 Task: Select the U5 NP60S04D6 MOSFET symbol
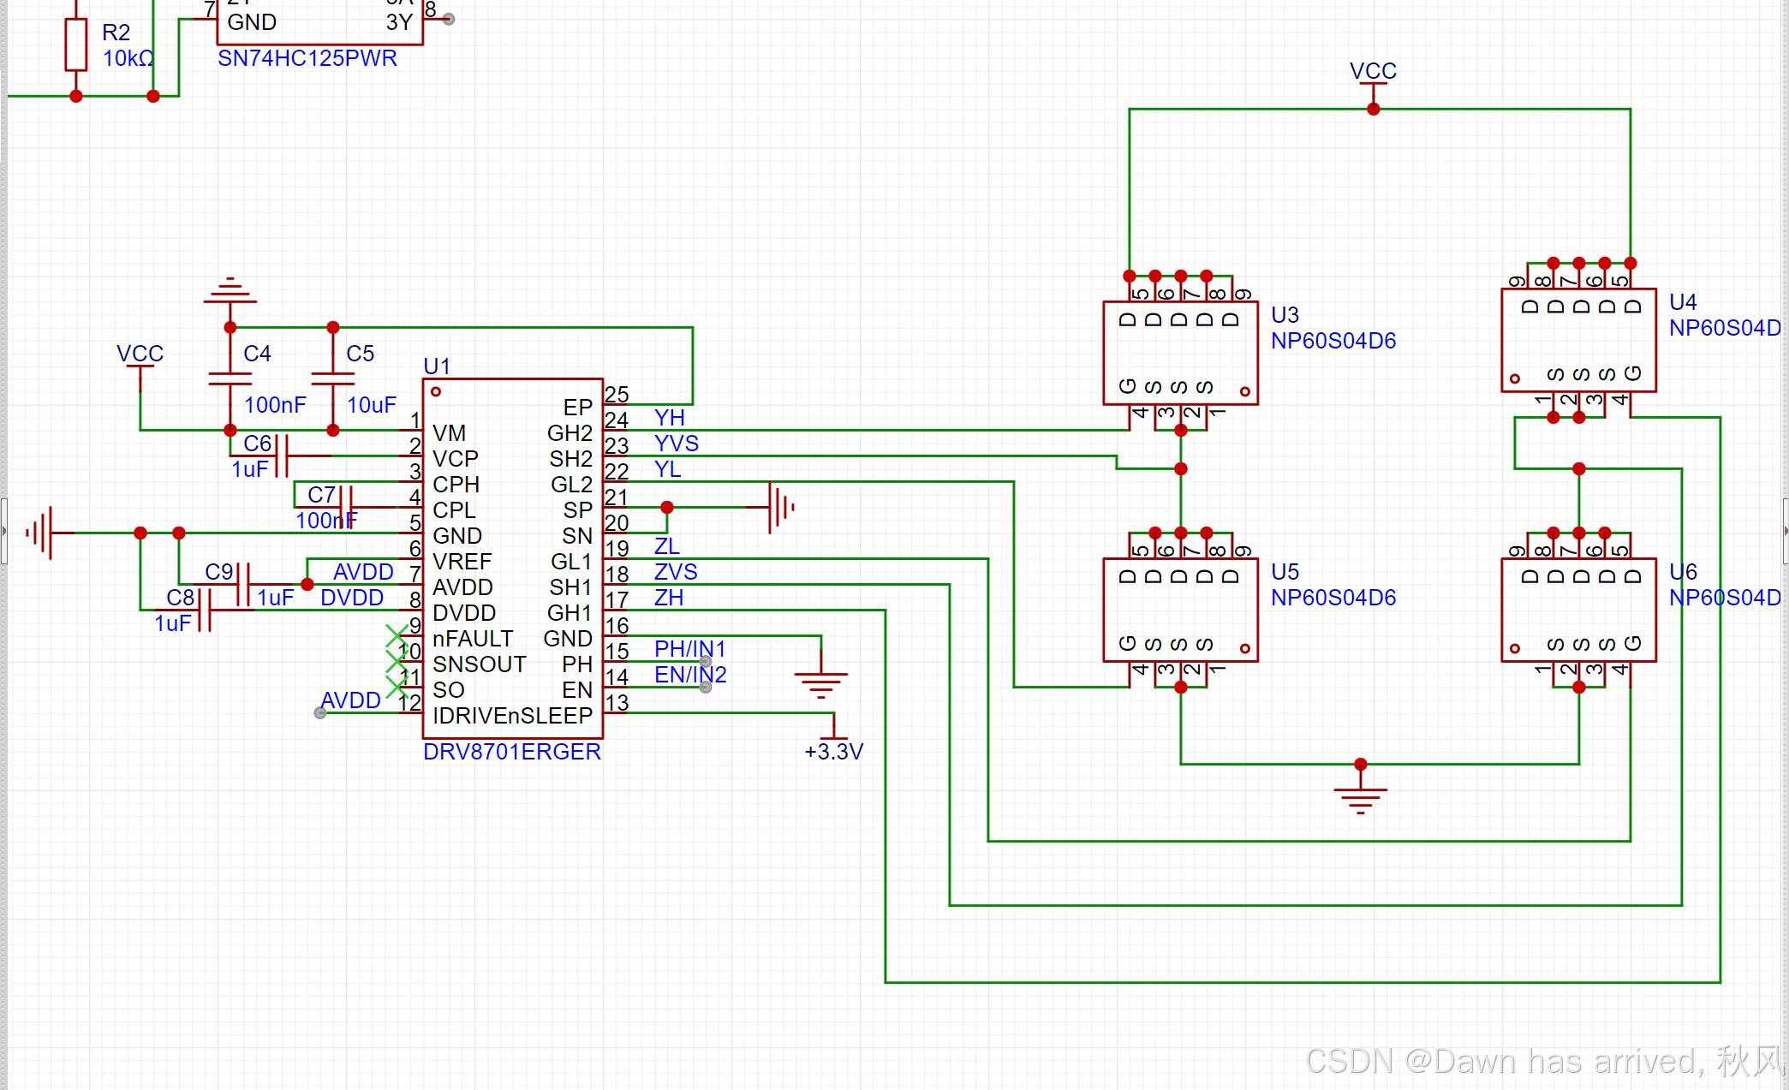[x=1180, y=610]
